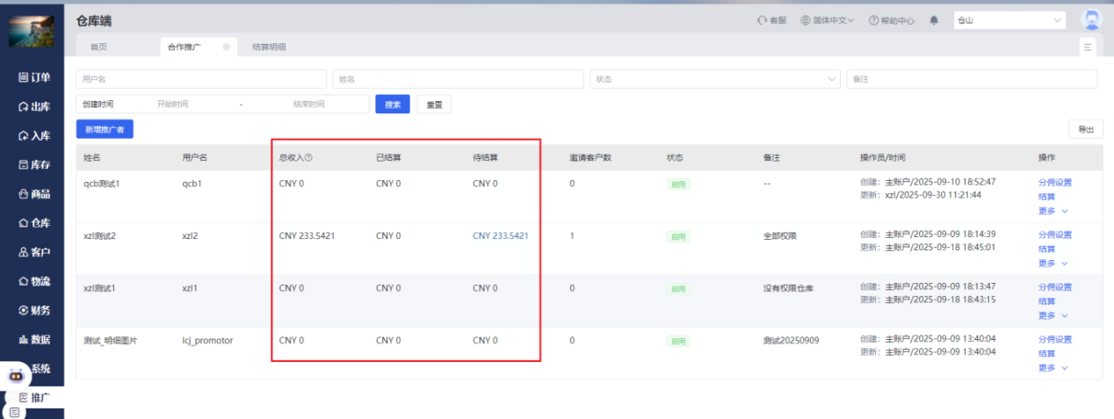Close the 合作推广 tab
1114x419 pixels.
[x=226, y=47]
